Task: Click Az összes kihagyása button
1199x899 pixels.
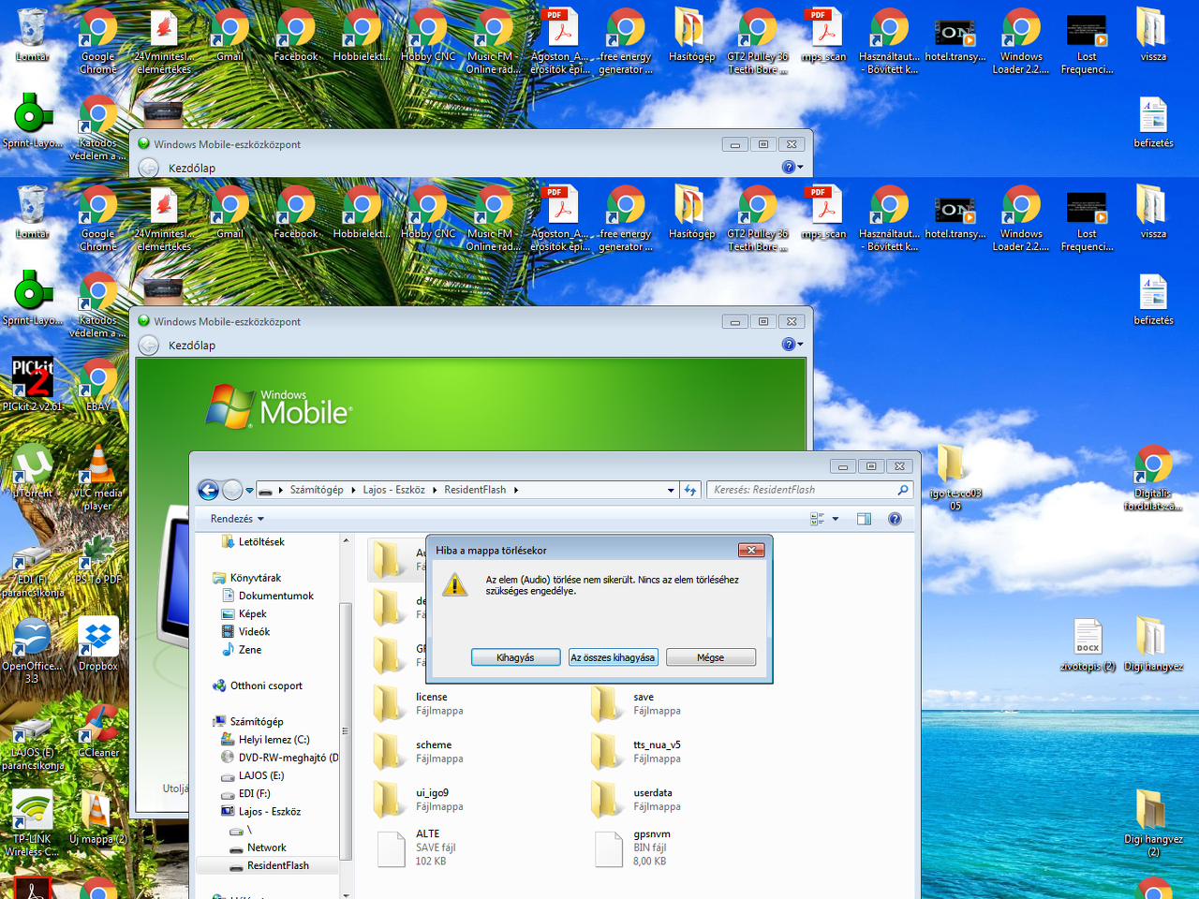Action: tap(613, 657)
